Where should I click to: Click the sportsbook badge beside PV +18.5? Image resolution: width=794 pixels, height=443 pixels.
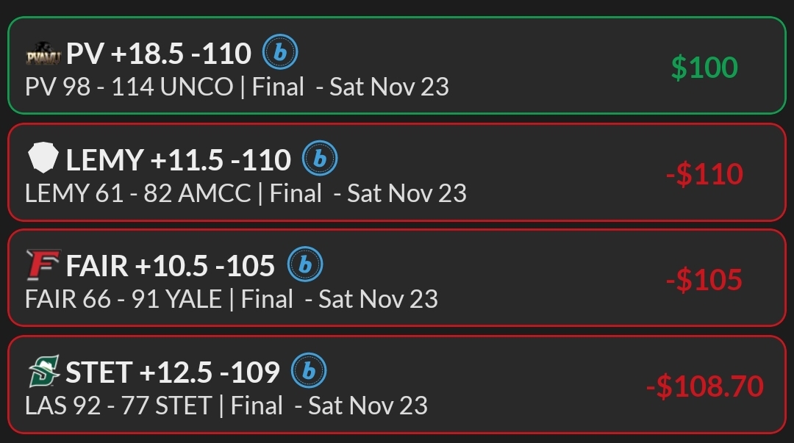click(280, 52)
